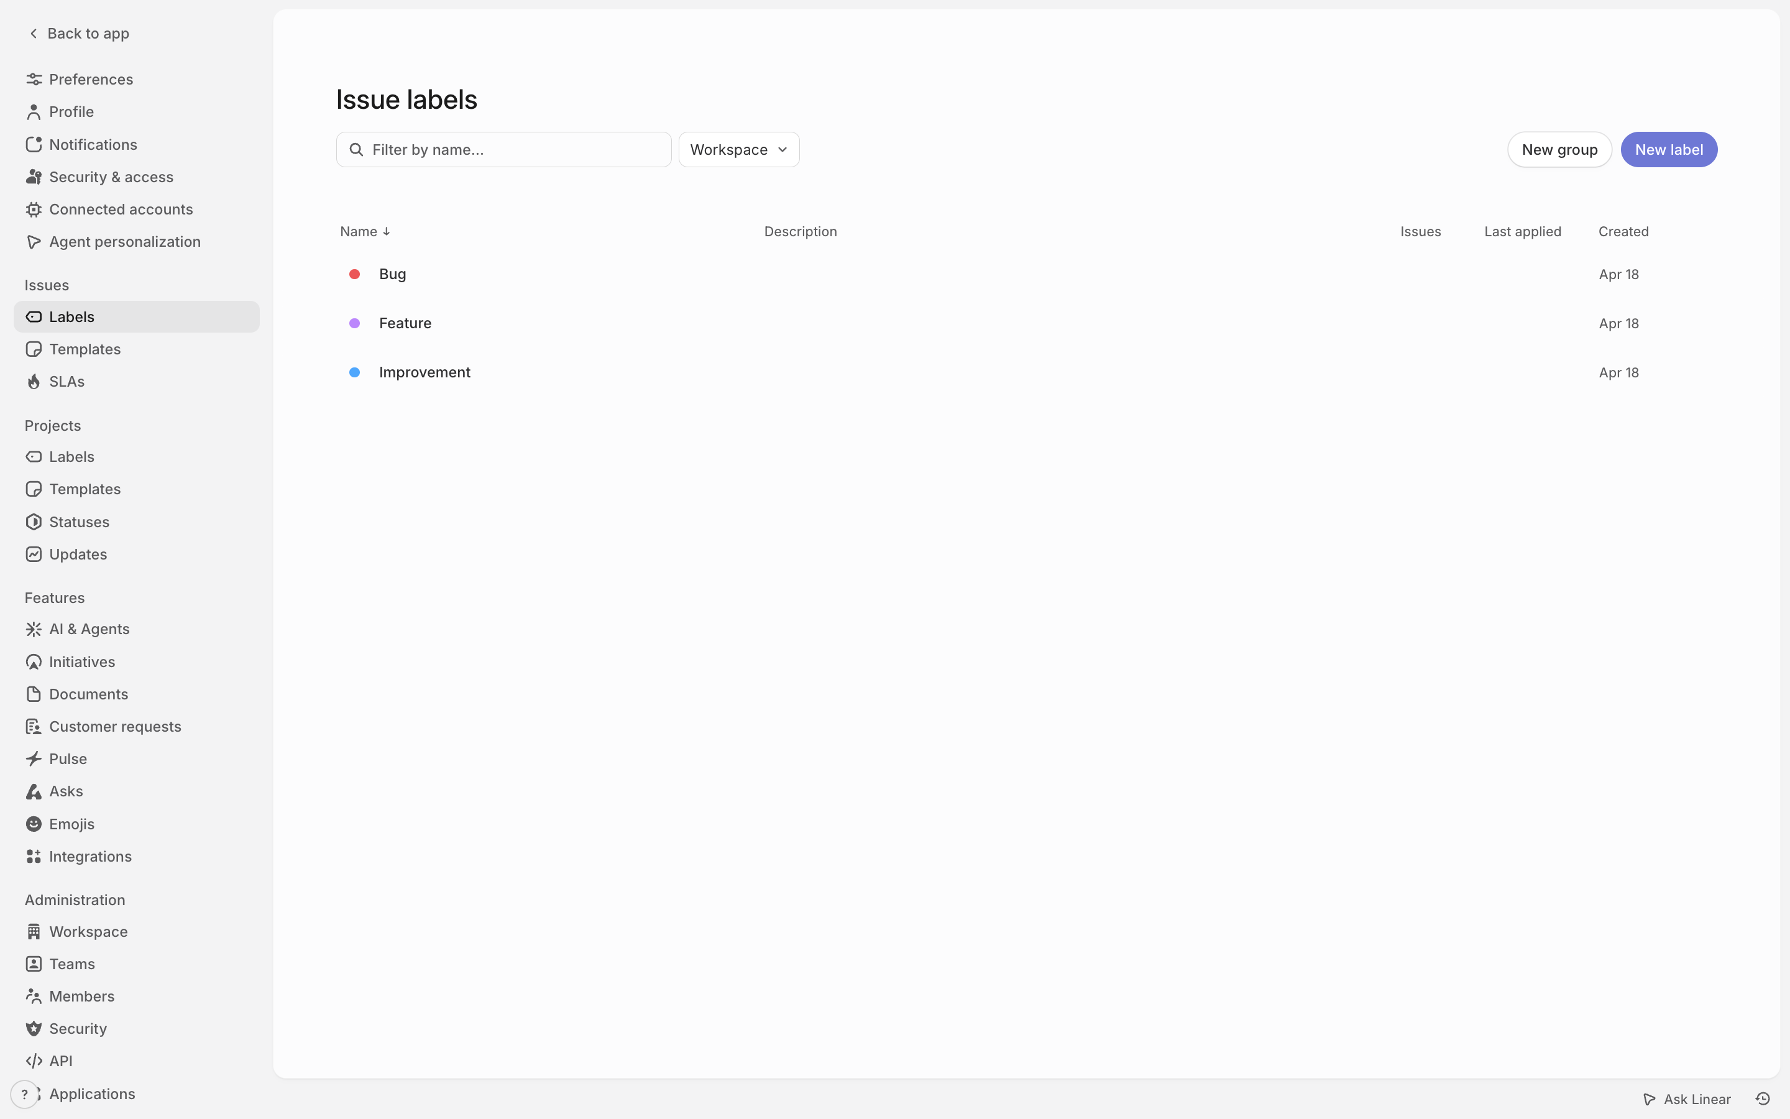Open Preferences via its sliders icon
The image size is (1790, 1119).
click(x=34, y=79)
